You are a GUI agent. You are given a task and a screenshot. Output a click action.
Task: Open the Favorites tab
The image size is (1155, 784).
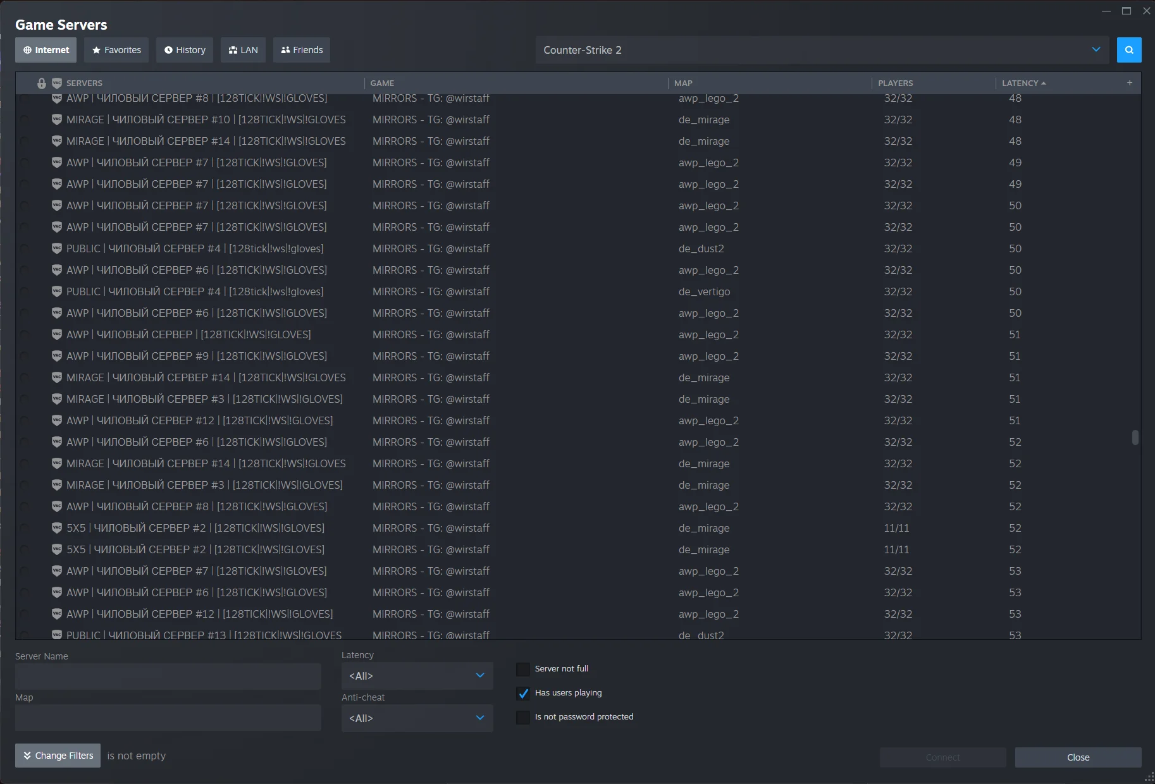[x=116, y=50]
